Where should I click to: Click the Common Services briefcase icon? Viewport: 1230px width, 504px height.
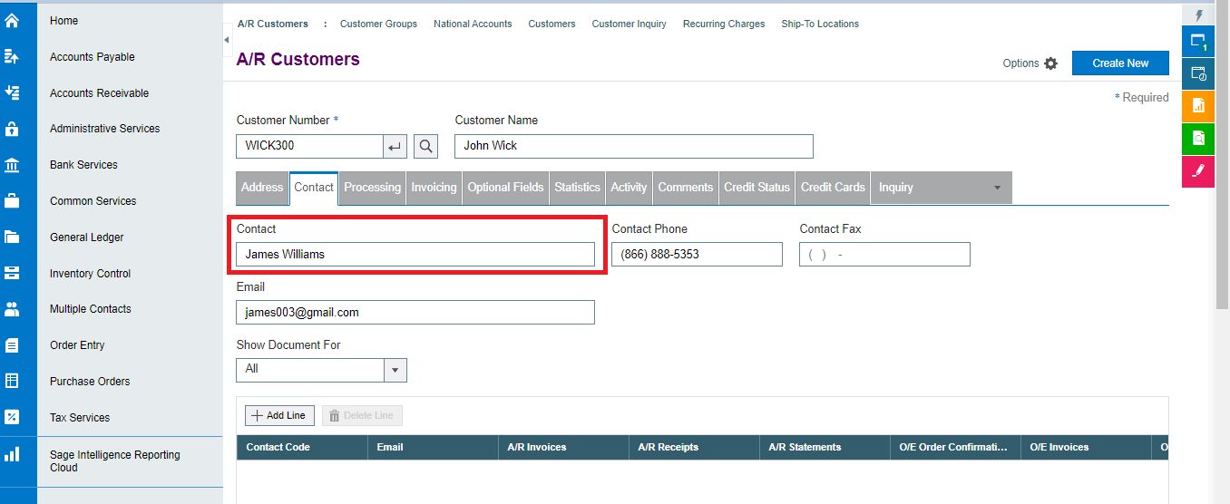tap(12, 201)
